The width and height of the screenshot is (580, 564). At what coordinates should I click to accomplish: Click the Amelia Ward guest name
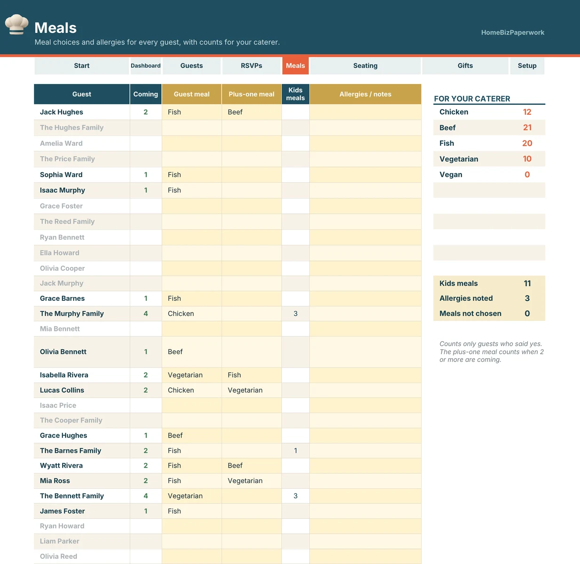61,143
